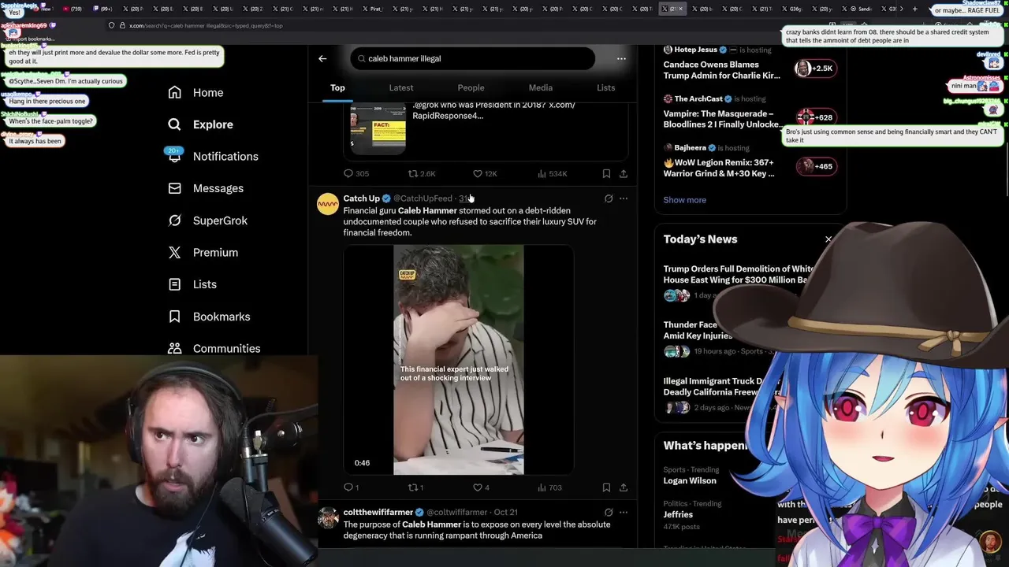Like the Catch Up post with 4 likes
The height and width of the screenshot is (567, 1009).
pyautogui.click(x=481, y=487)
